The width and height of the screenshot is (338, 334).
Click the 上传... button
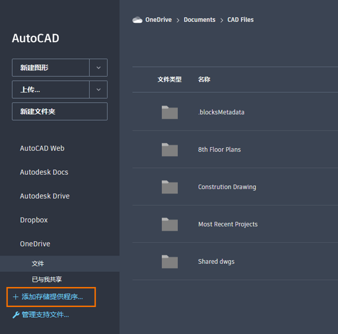coord(51,89)
